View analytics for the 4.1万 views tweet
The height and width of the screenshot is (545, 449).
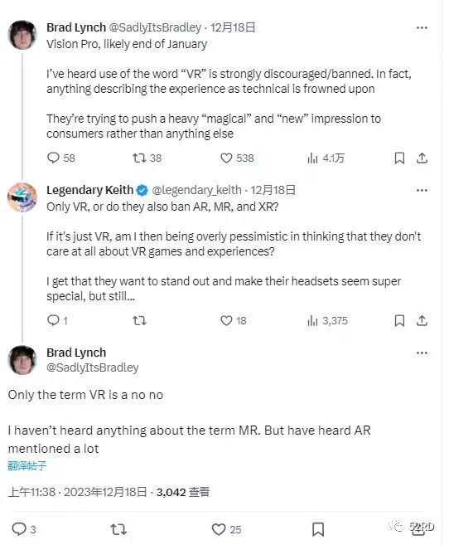point(312,158)
